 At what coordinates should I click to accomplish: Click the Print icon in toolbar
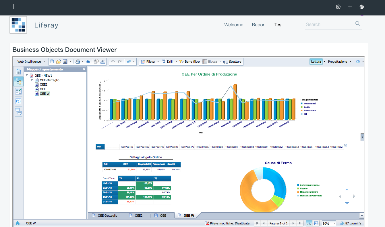click(x=78, y=62)
